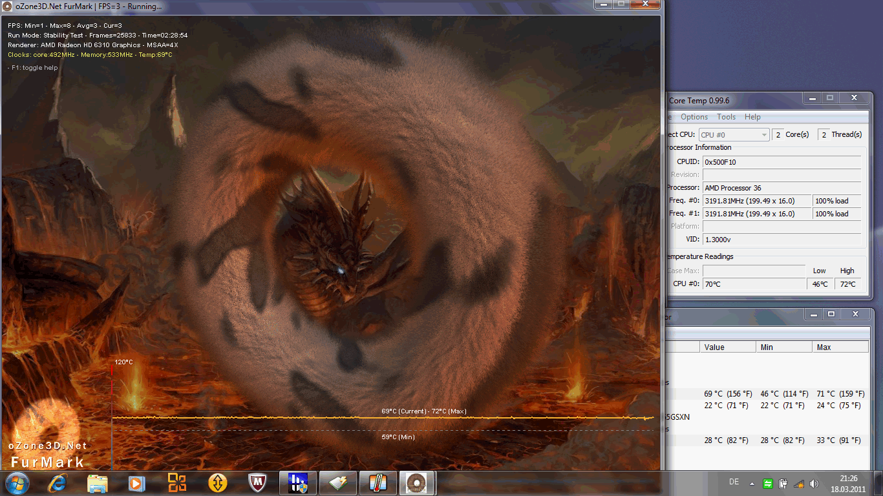Click the Value column header
Screen dimensions: 883x496
728,347
